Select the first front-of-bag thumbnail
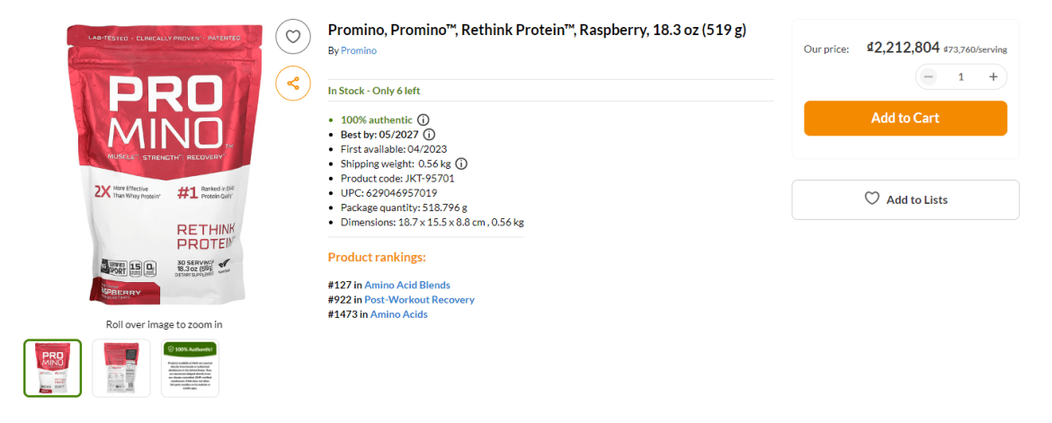The image size is (1052, 423). [52, 367]
